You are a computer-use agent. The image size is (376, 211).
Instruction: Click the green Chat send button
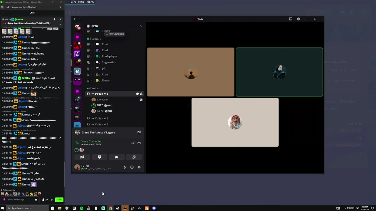[59, 200]
